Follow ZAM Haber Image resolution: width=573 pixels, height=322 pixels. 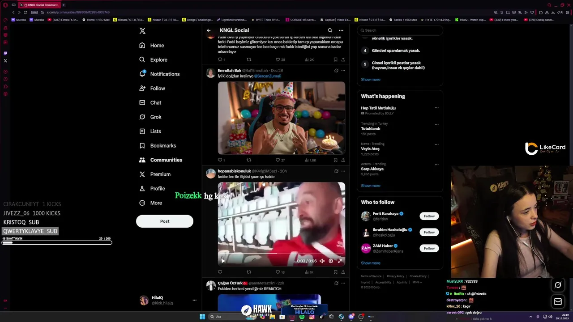(429, 248)
